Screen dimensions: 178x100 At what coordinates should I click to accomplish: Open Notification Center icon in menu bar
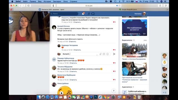(165, 1)
